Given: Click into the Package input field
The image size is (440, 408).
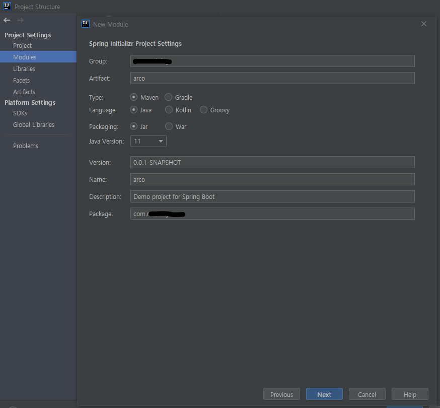Looking at the screenshot, I should click(x=272, y=214).
